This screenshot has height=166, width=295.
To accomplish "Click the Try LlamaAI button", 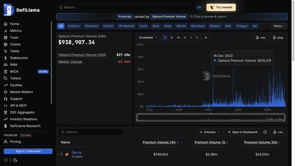I will tap(221, 7).
